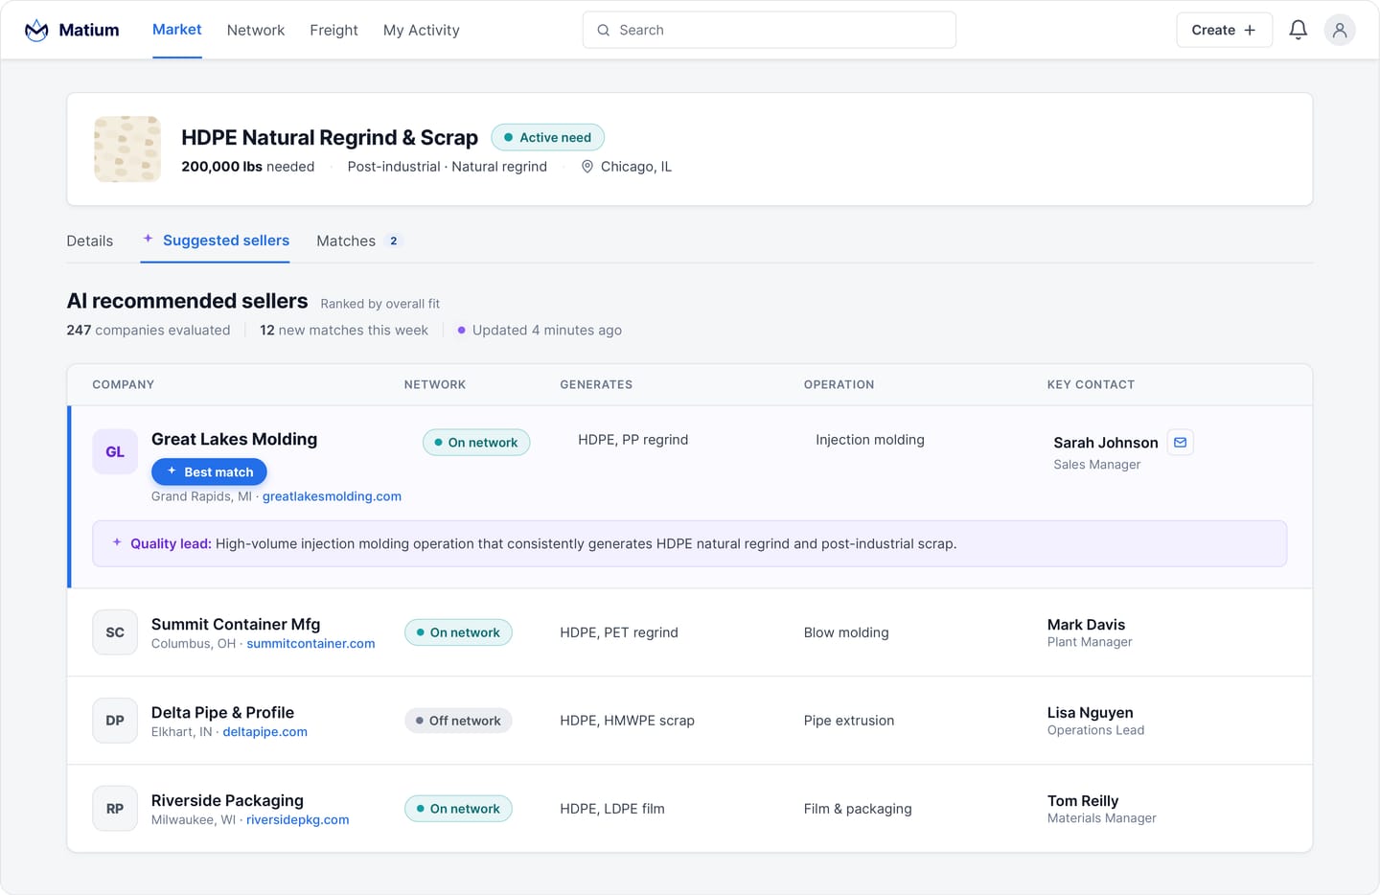Click 'Pipe extrusion' operation cell

[849, 721]
